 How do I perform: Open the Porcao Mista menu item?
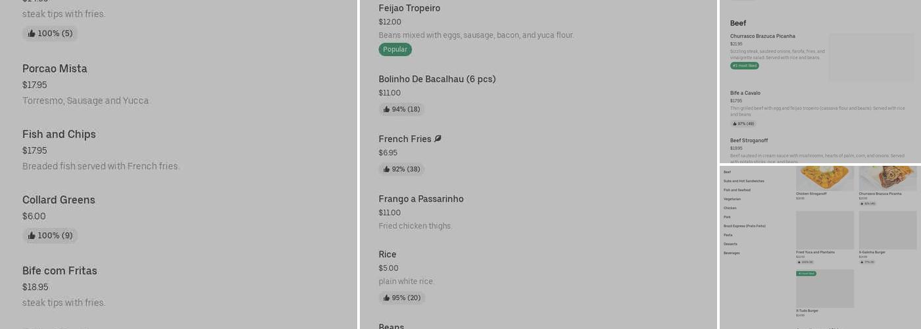click(x=55, y=69)
